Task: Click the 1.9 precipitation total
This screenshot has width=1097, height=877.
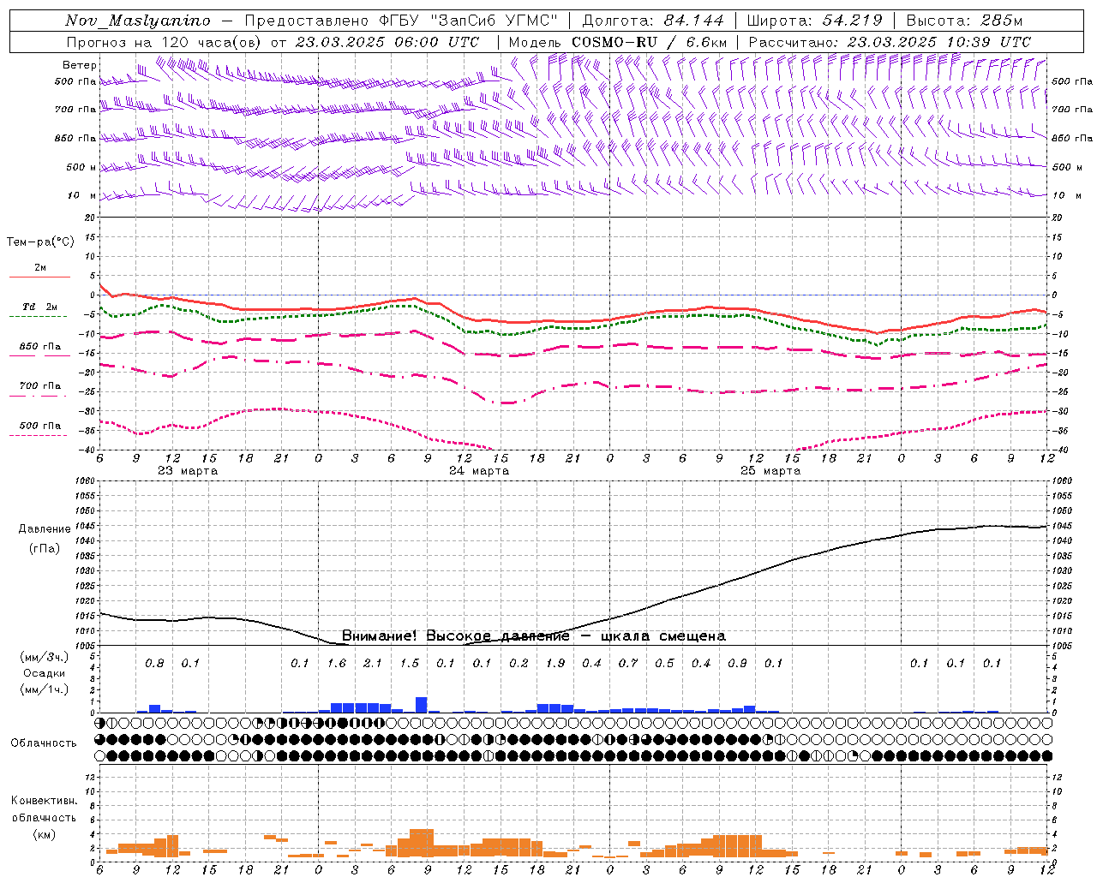Action: 555,663
